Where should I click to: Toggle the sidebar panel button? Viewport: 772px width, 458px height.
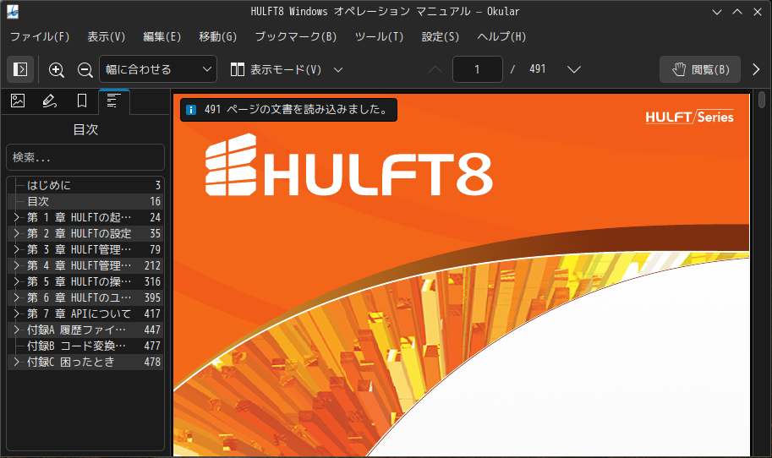coord(20,69)
